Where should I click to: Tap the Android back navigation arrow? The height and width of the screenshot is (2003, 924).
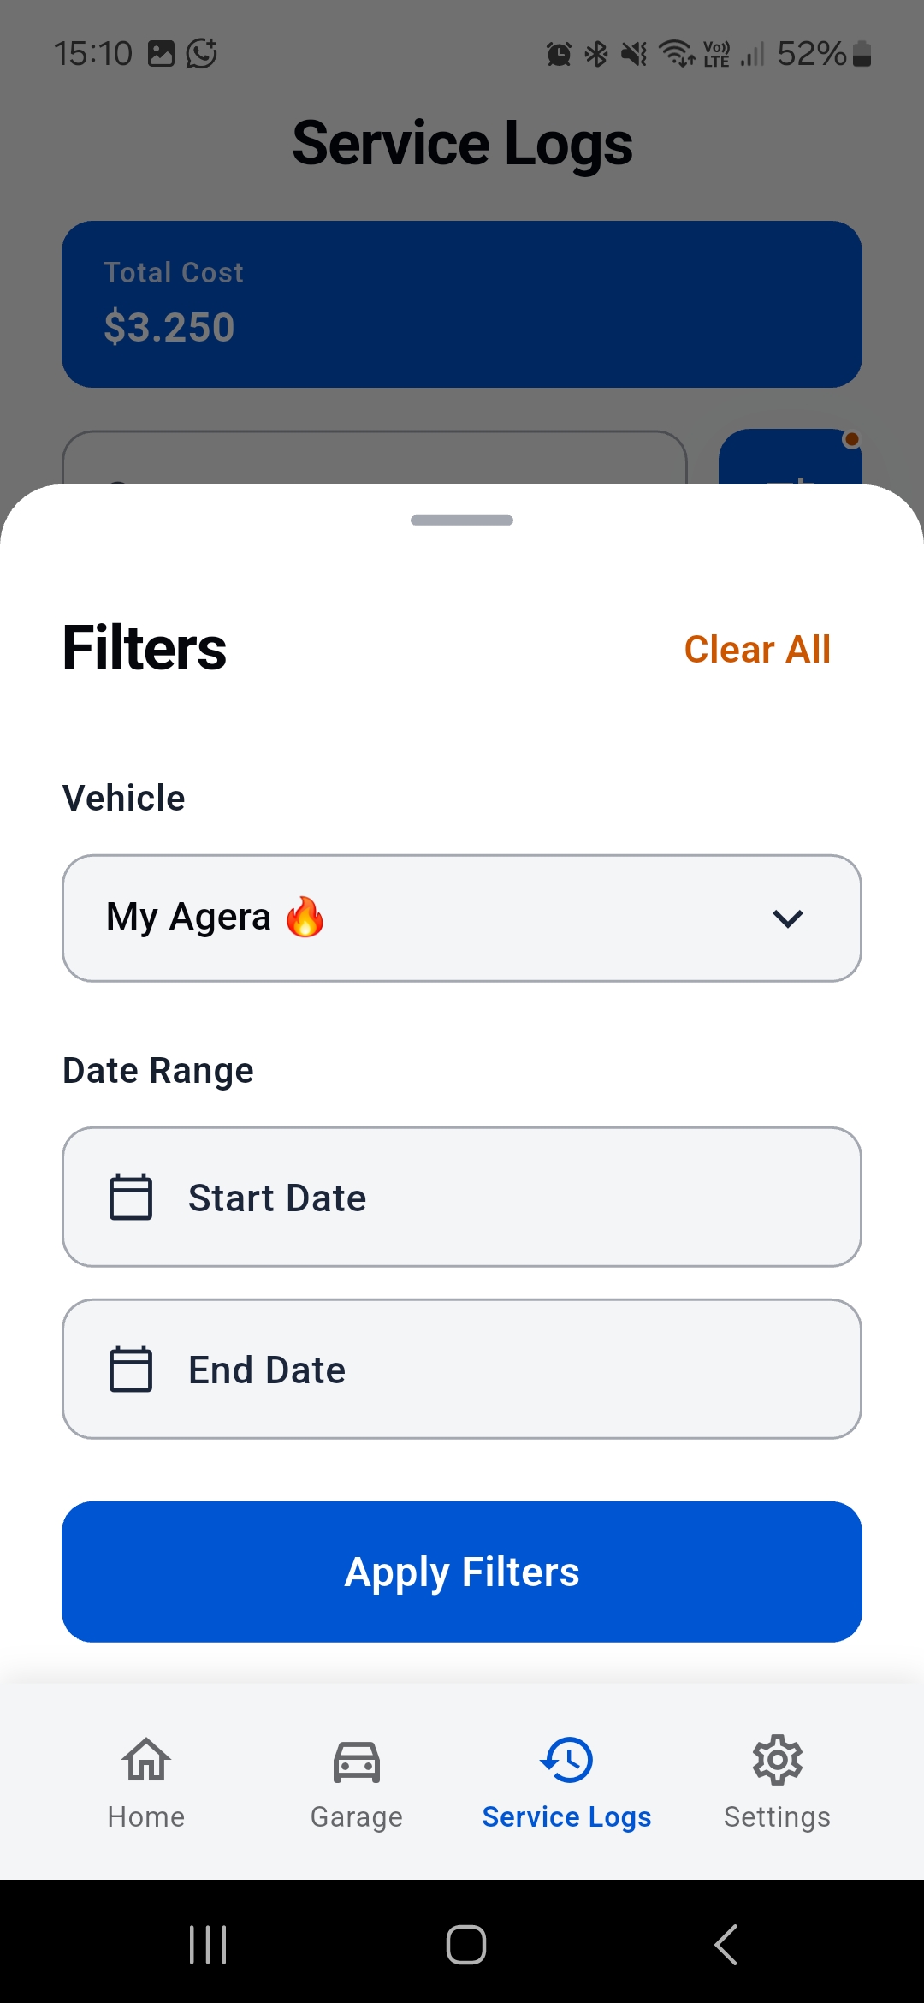point(724,1943)
